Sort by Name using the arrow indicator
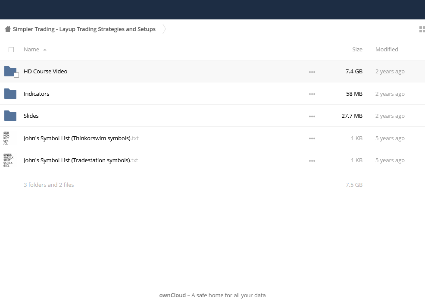This screenshot has width=425, height=308. (x=45, y=50)
